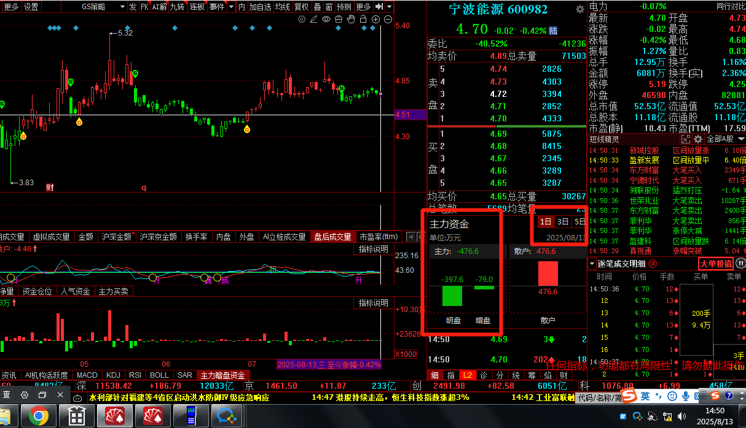Select the hand pan tool
The height and width of the screenshot is (428, 746).
click(x=351, y=19)
